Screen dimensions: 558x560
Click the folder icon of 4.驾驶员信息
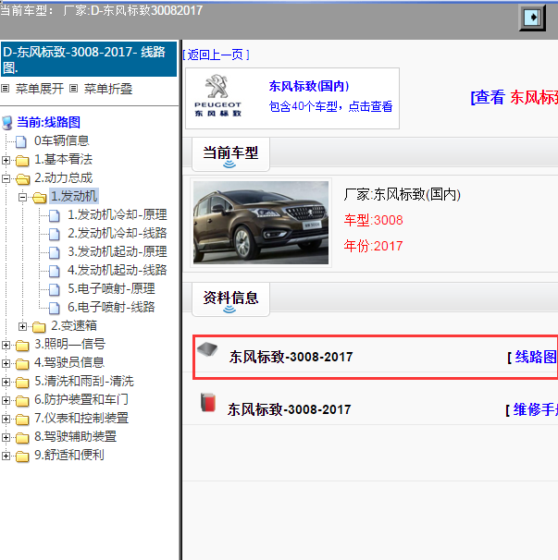pyautogui.click(x=22, y=363)
